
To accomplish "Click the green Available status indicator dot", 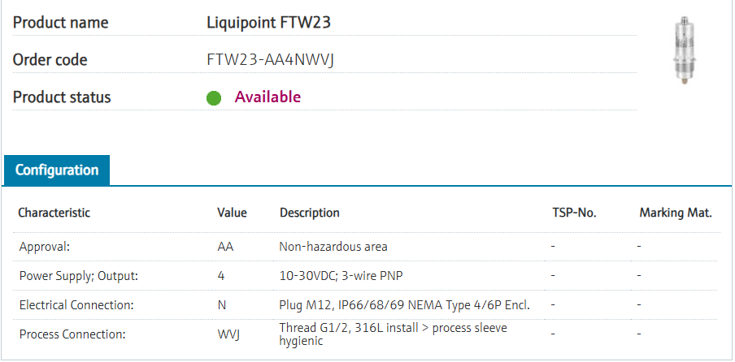I will coord(214,98).
